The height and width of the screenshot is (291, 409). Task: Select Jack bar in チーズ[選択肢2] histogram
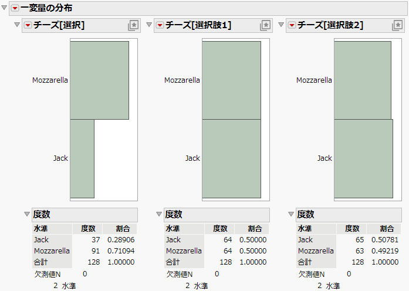click(363, 158)
